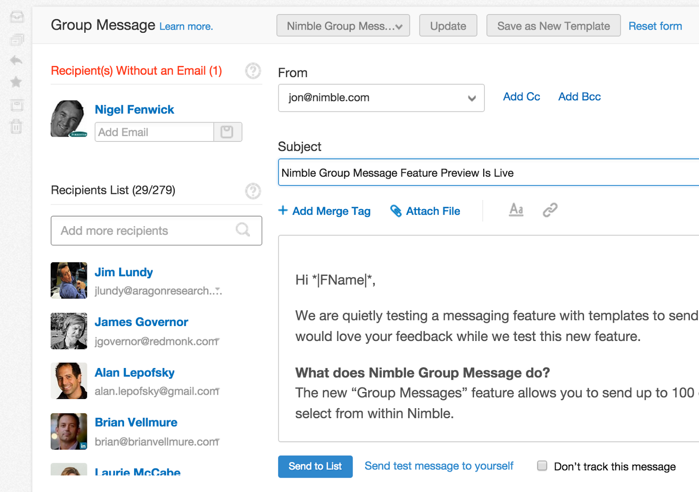This screenshot has height=492, width=699.
Task: Click Add Cc link
Action: pyautogui.click(x=522, y=96)
